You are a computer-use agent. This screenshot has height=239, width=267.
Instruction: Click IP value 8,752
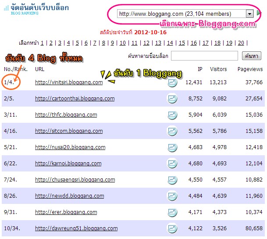click(x=195, y=99)
